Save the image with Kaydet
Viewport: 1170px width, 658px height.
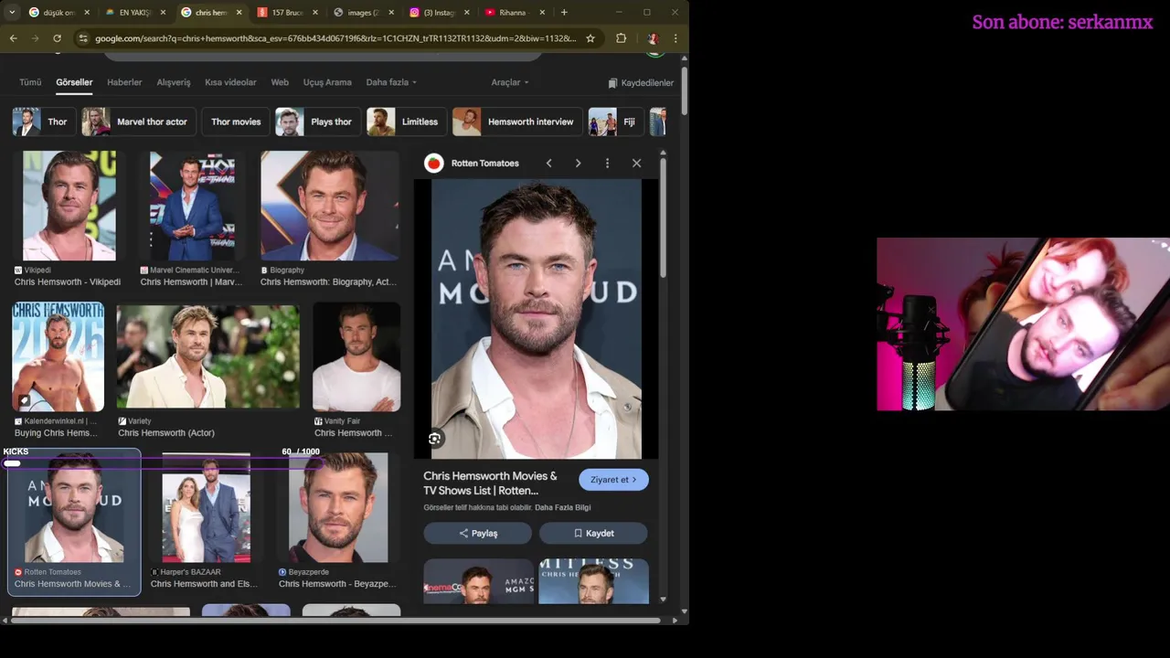coord(593,533)
